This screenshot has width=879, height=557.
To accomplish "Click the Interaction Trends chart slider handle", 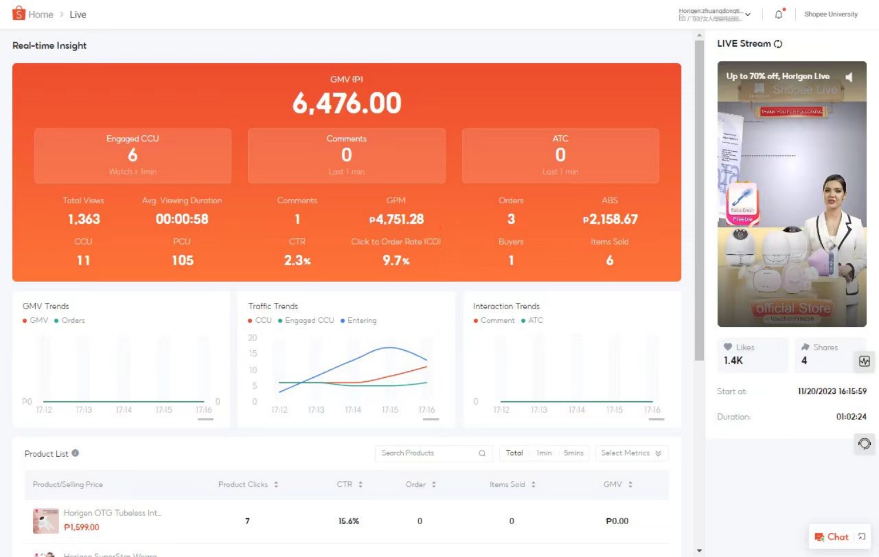I will pos(656,419).
